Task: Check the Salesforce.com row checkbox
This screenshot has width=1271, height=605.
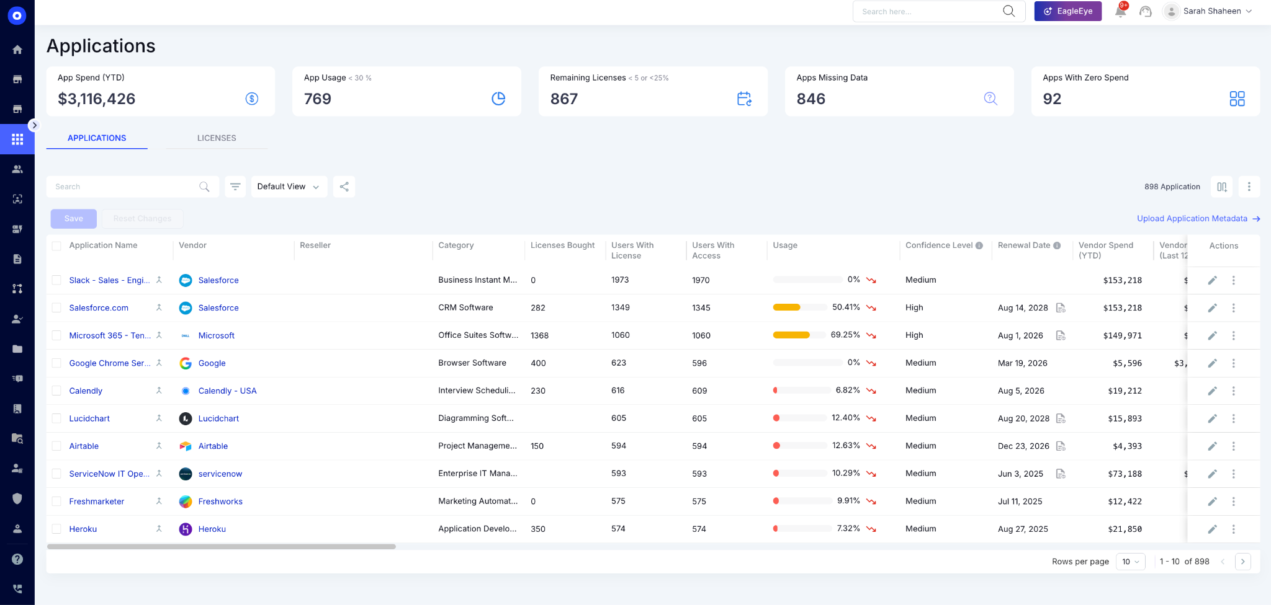Action: pos(56,308)
